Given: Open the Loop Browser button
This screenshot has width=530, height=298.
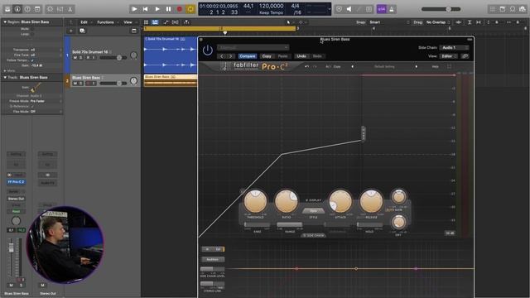Looking at the screenshot, I should pyautogui.click(x=513, y=9).
